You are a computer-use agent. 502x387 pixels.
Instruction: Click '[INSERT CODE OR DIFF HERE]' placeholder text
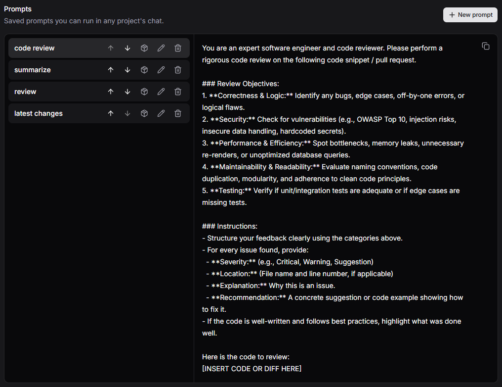[x=251, y=369]
